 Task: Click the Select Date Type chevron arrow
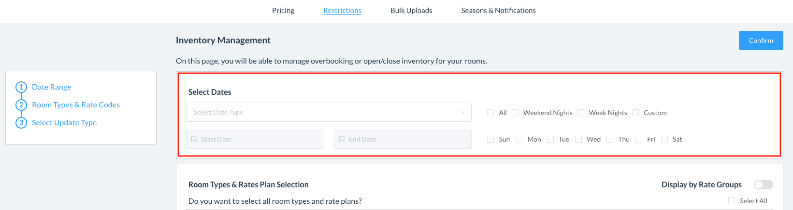tap(463, 112)
